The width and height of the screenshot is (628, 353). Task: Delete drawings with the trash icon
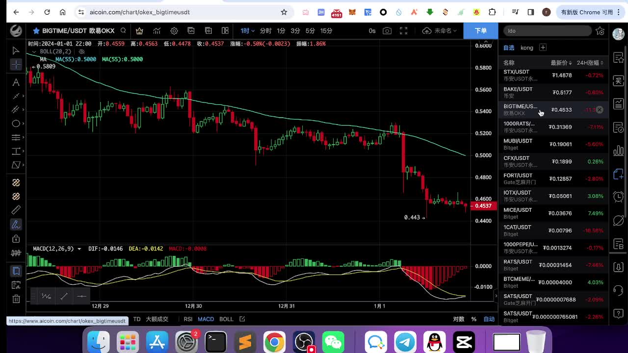[16, 299]
